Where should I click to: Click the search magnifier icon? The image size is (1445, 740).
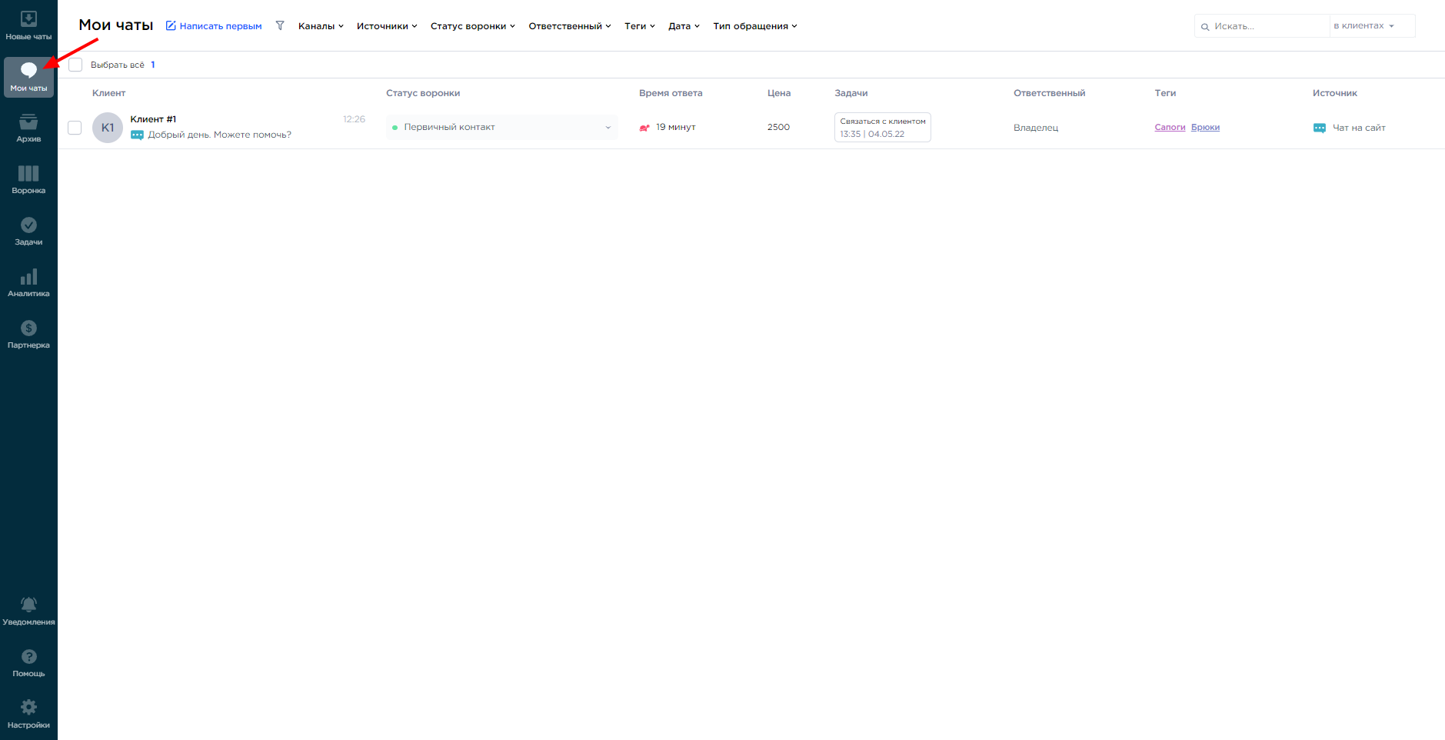click(1205, 27)
